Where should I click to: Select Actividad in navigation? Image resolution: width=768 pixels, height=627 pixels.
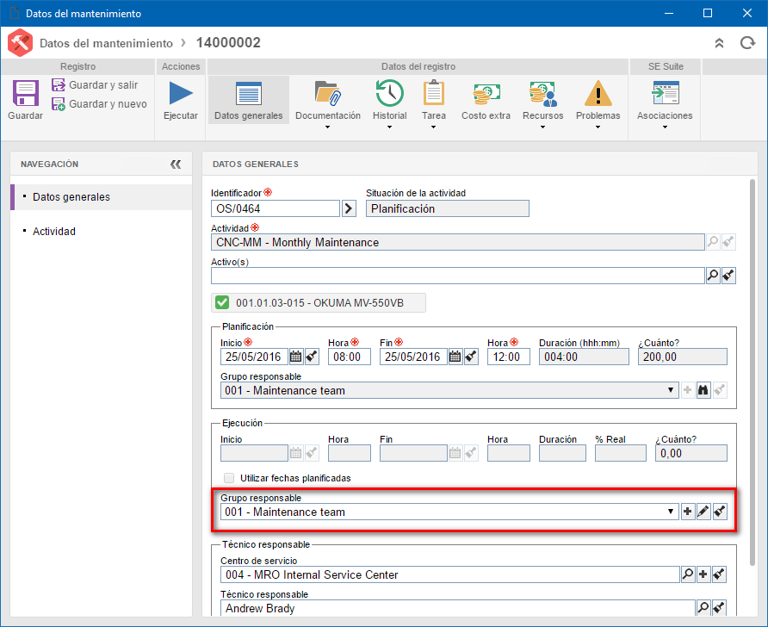click(x=102, y=231)
